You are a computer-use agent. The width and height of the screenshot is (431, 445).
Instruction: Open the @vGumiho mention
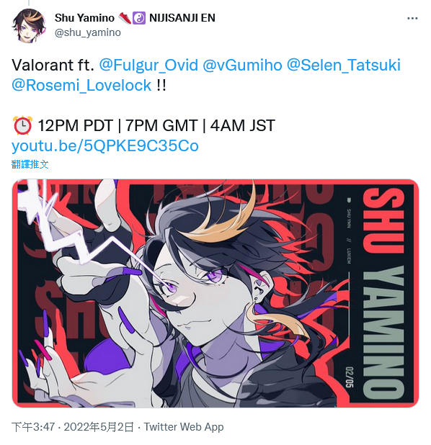tap(242, 65)
